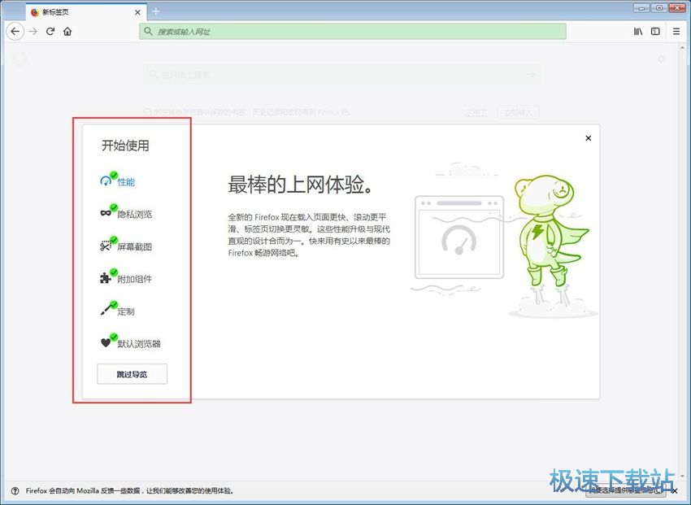This screenshot has width=691, height=505.
Task: Select the 屏幕截图 tour item
Action: 126,246
